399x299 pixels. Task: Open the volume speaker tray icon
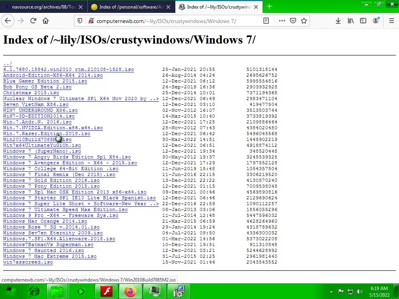(360, 292)
